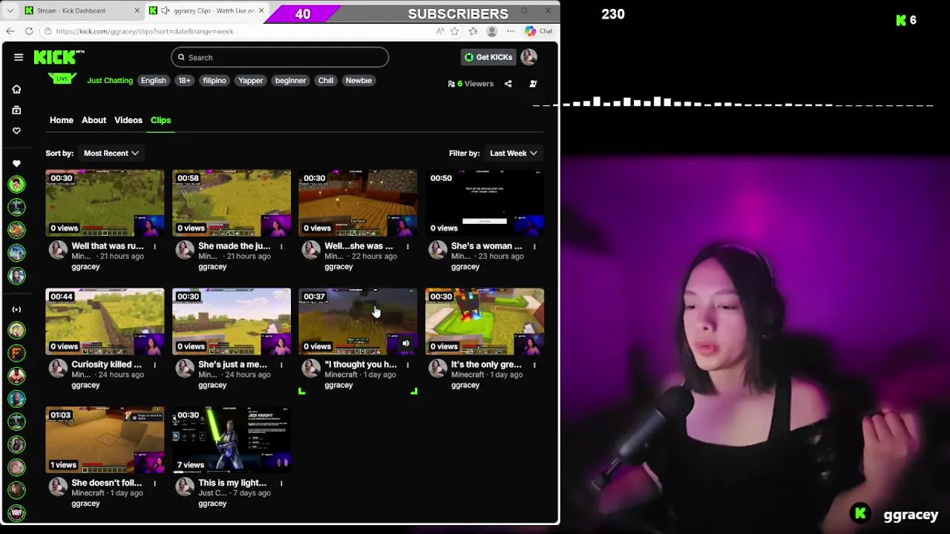The width and height of the screenshot is (950, 534).
Task: Select the ggracey Clips browser tab
Action: pyautogui.click(x=208, y=10)
